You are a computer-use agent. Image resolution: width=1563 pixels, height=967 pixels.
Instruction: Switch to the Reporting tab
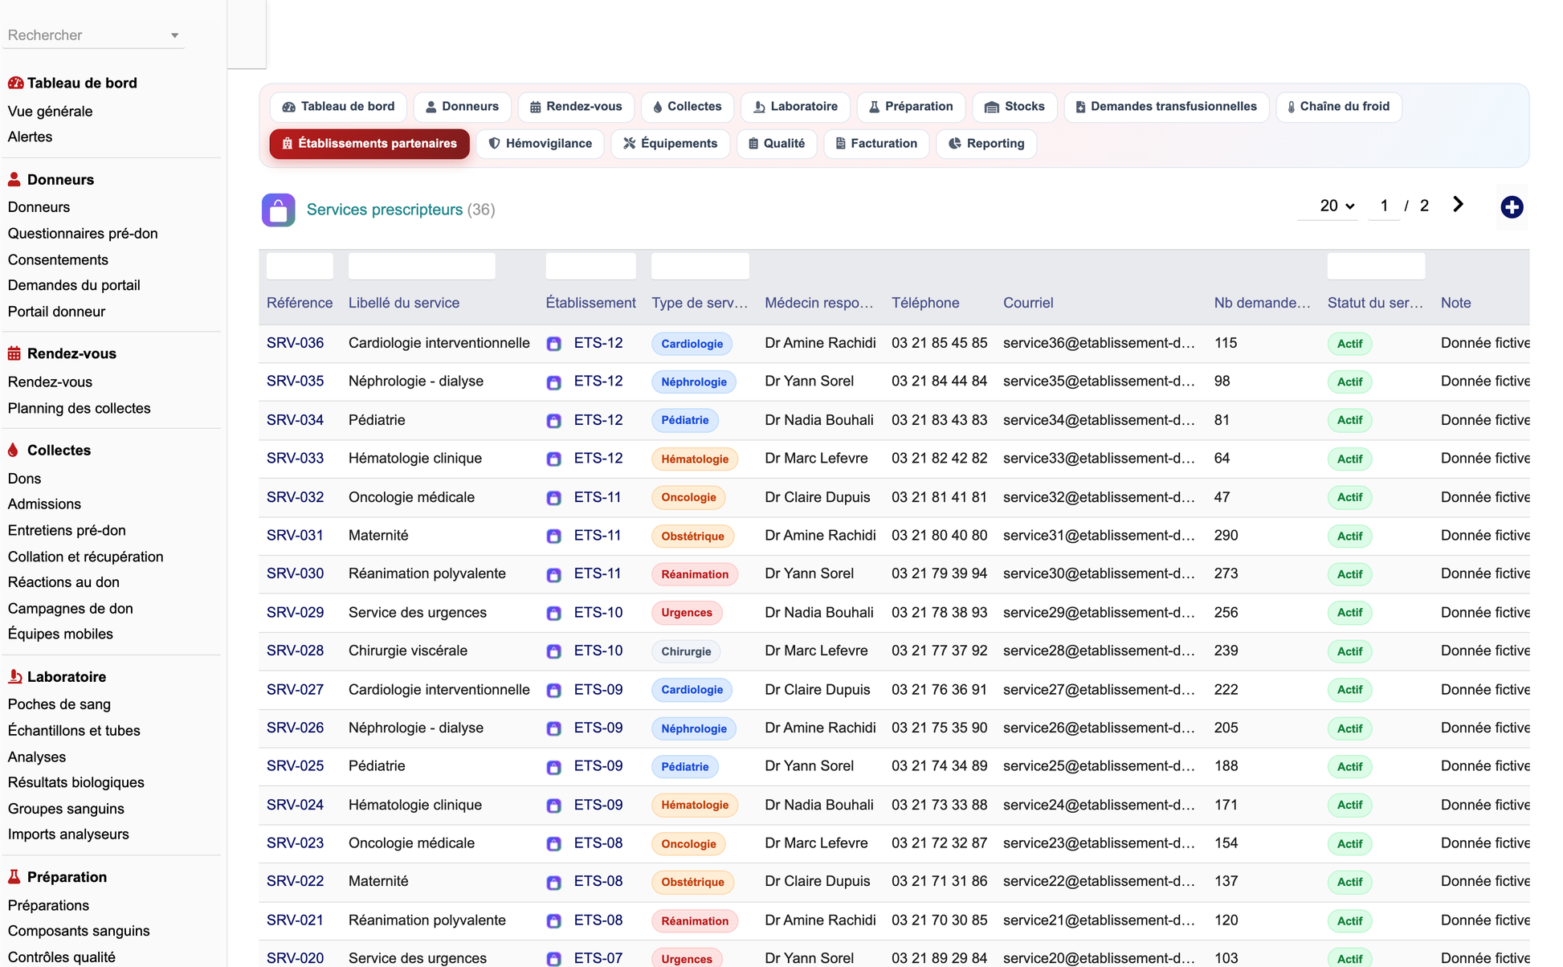[986, 144]
